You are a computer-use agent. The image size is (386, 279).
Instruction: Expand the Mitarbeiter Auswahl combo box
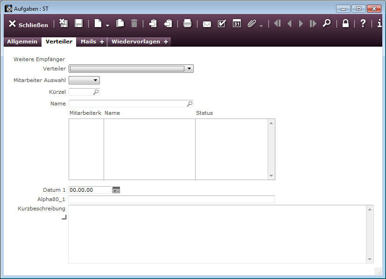tap(95, 80)
